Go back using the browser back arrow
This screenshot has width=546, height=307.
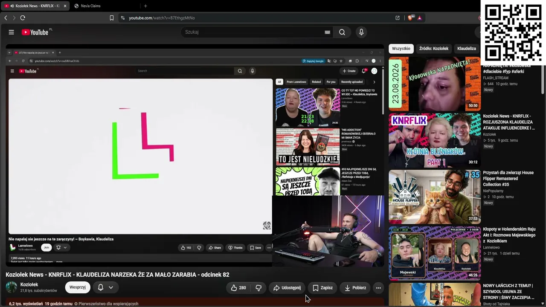tap(6, 18)
